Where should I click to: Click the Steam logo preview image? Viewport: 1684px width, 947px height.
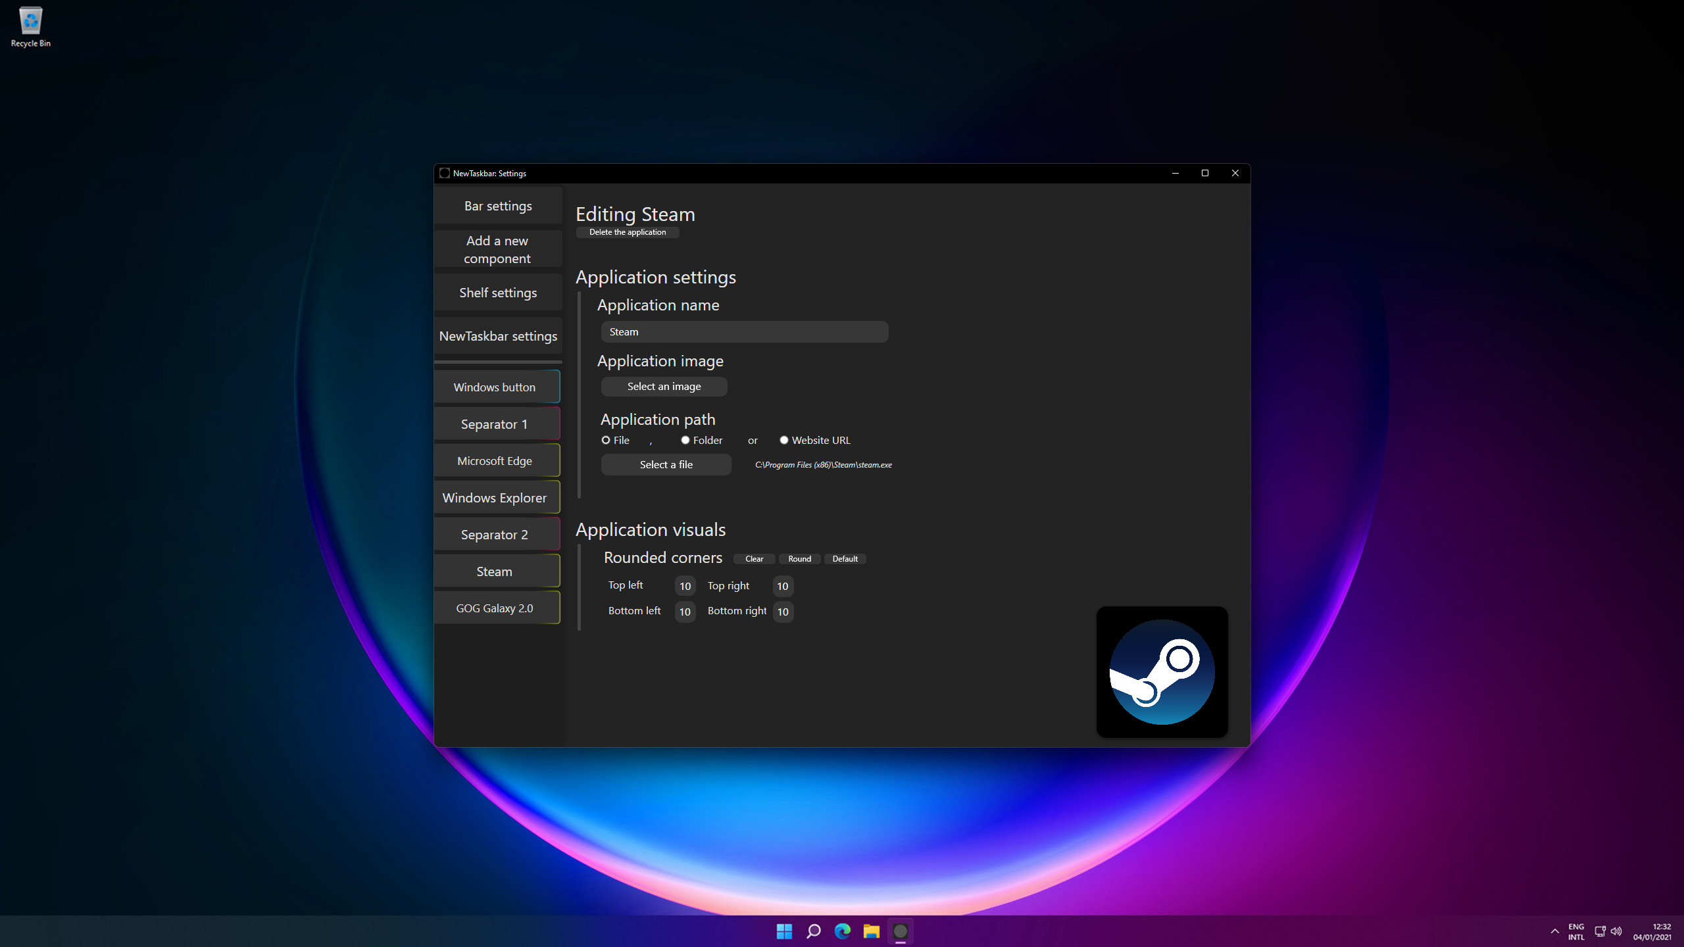click(x=1162, y=672)
